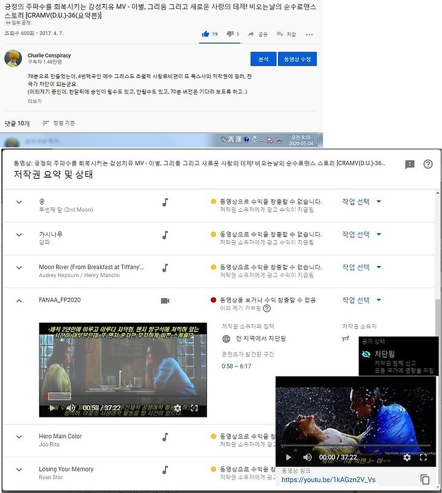Click the globe icon beside 전 지역에서 차단됨
The height and width of the screenshot is (493, 442).
[x=227, y=339]
